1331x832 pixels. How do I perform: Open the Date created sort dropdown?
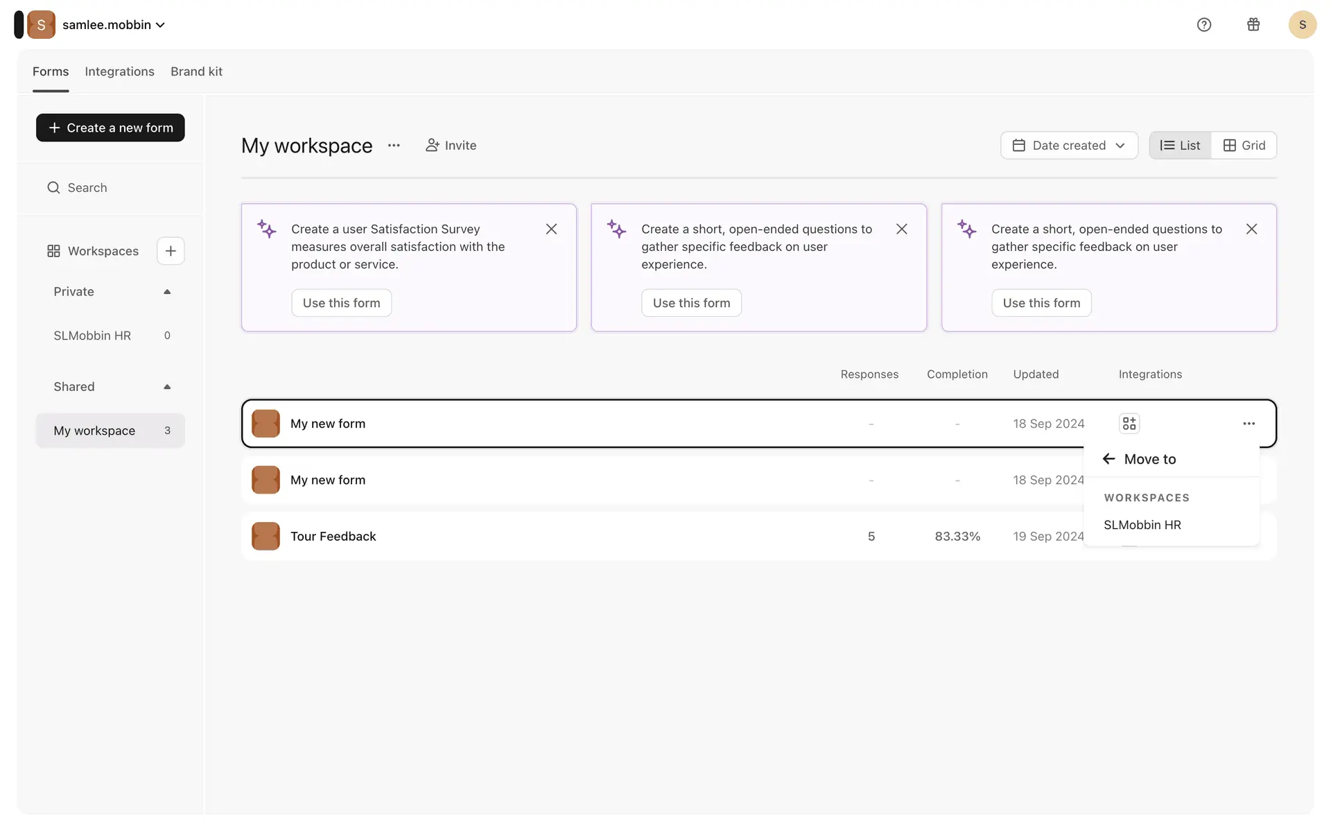point(1068,146)
